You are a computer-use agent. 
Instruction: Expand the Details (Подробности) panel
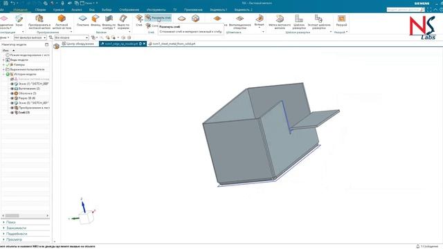pyautogui.click(x=17, y=234)
